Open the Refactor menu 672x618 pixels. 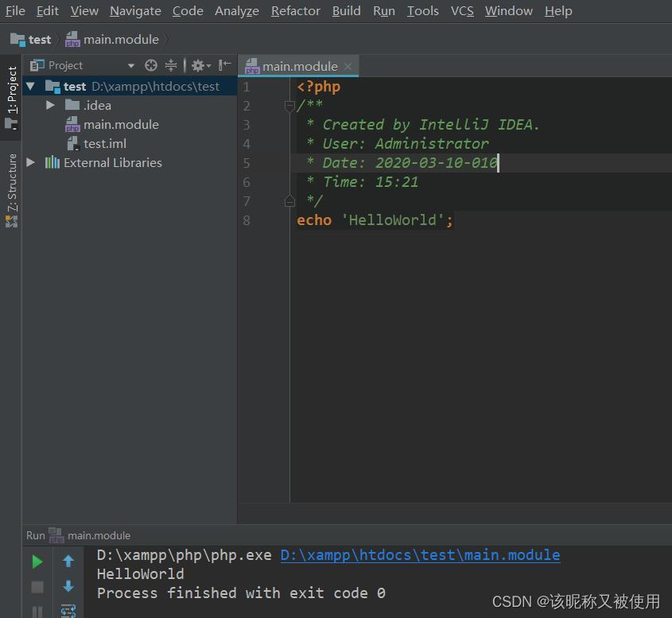click(x=295, y=10)
